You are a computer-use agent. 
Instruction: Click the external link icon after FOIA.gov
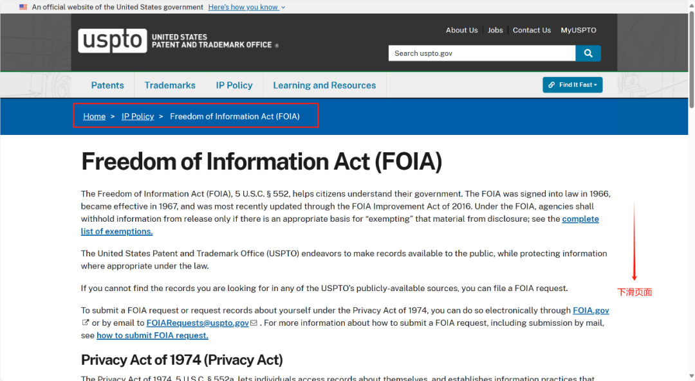[x=86, y=323]
